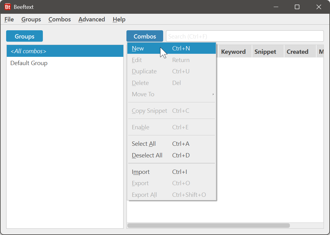Sort by the Keyword column header
This screenshot has height=235, width=330.
(x=235, y=52)
